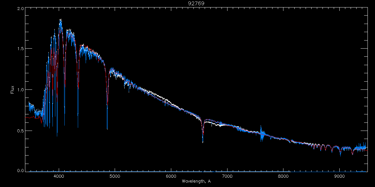Click the 9000 x-axis tick label
The image size is (375, 187).
click(x=340, y=176)
